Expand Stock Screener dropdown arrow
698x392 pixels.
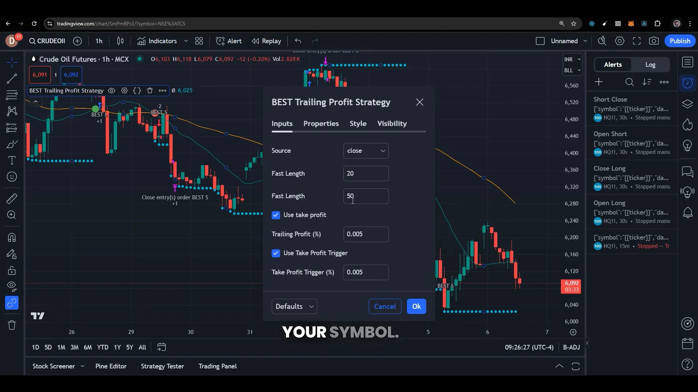point(83,366)
